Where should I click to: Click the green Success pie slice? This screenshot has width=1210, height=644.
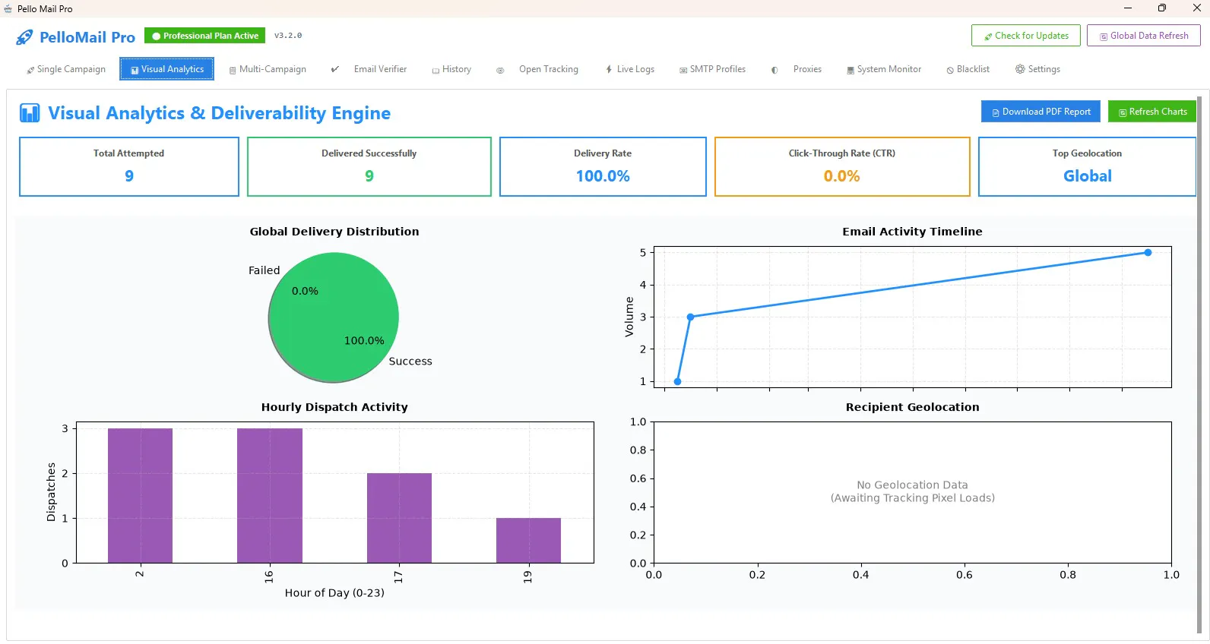tap(334, 317)
